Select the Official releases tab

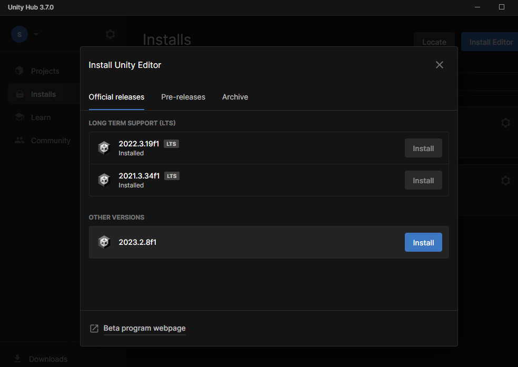click(x=116, y=97)
